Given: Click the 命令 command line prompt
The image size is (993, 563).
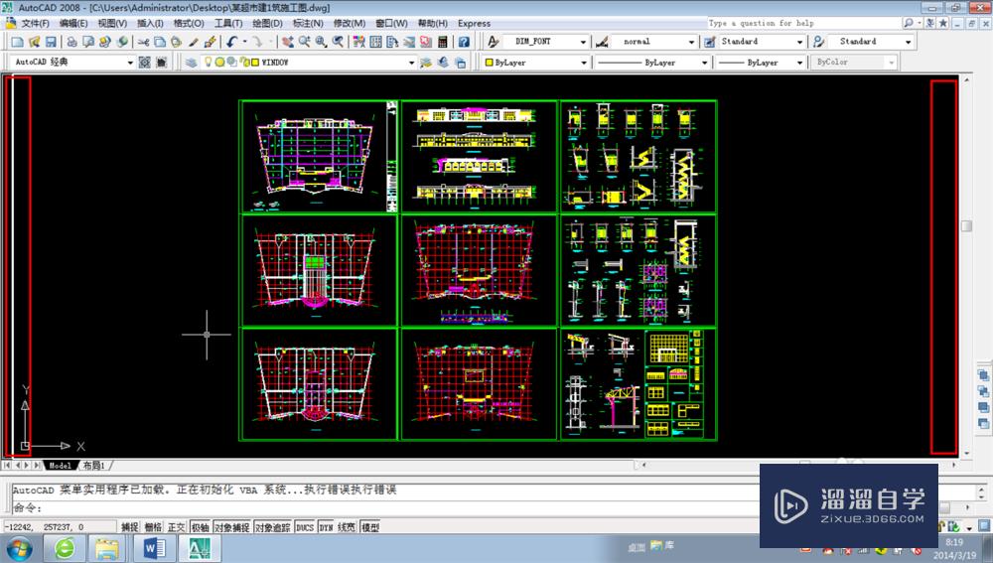Looking at the screenshot, I should click(27, 508).
